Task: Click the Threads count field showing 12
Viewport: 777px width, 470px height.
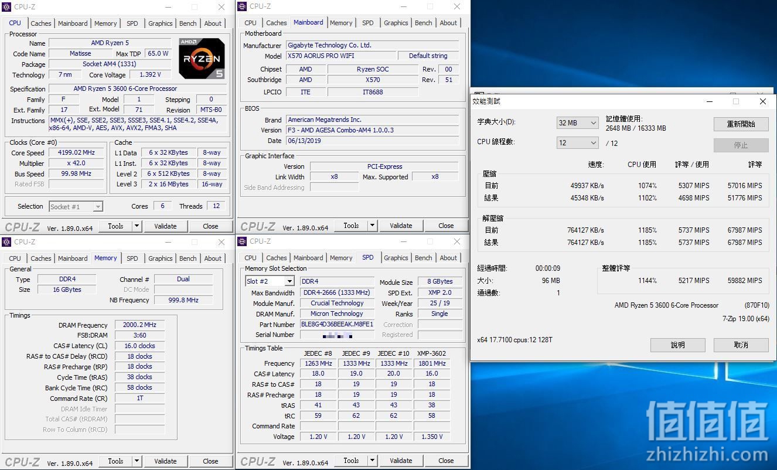Action: click(x=216, y=206)
